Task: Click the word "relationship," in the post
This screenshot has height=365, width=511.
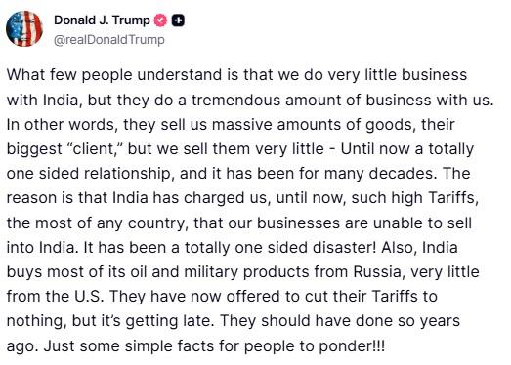Action: point(128,174)
